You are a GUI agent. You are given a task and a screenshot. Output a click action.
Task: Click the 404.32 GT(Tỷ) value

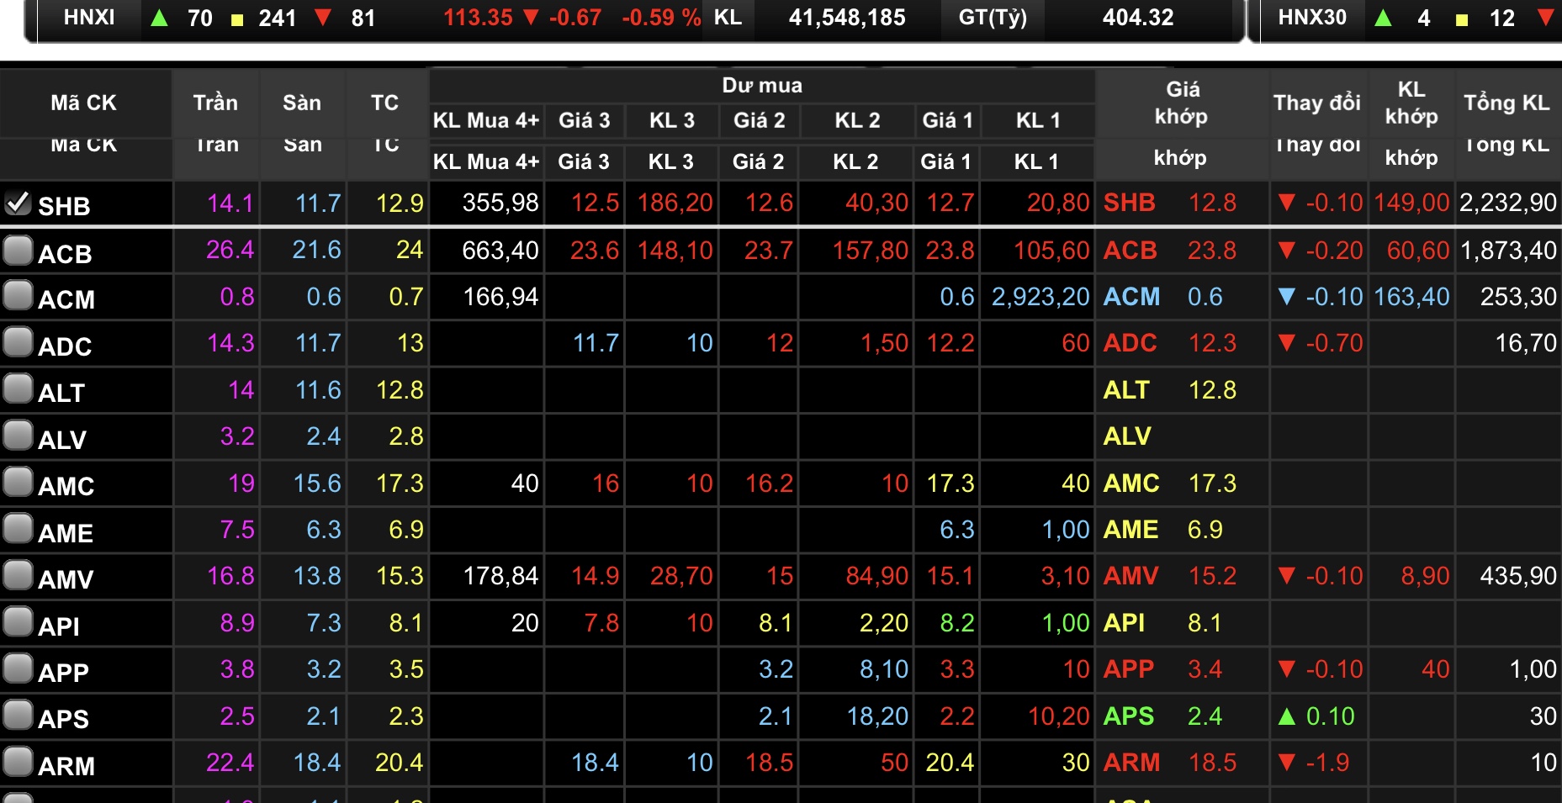tap(1138, 18)
